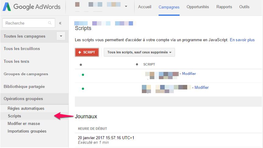The image size is (263, 148).
Task: Click the sort arrow beside SCRIPT column
Action: (137, 64)
